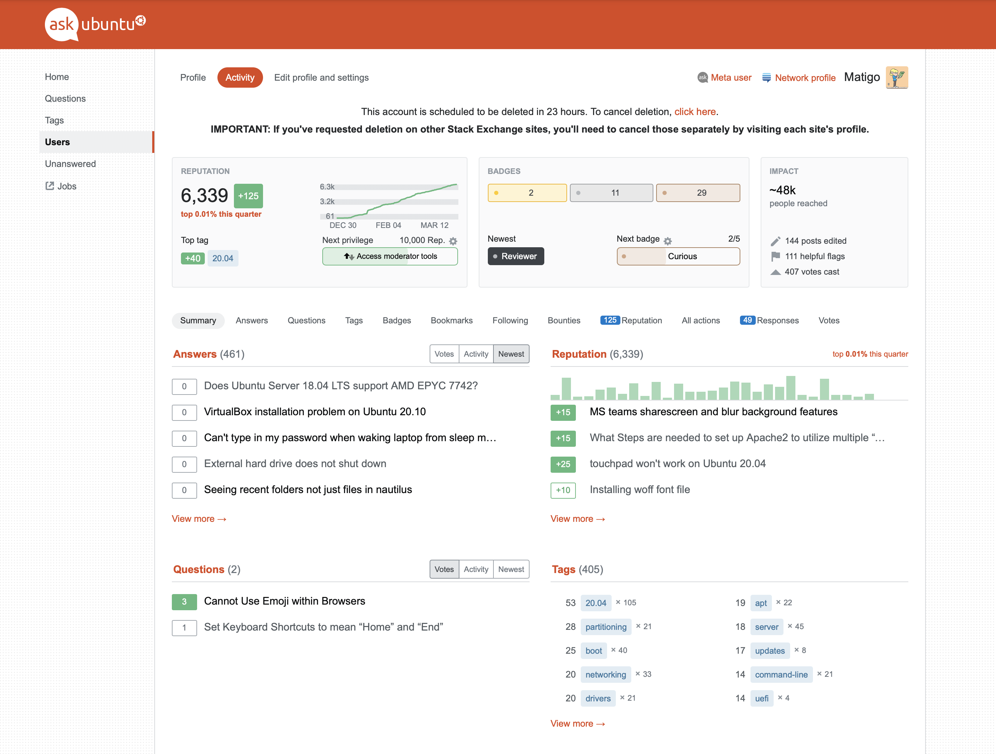The image size is (996, 754).
Task: Click the silver badges count box
Action: 611,193
